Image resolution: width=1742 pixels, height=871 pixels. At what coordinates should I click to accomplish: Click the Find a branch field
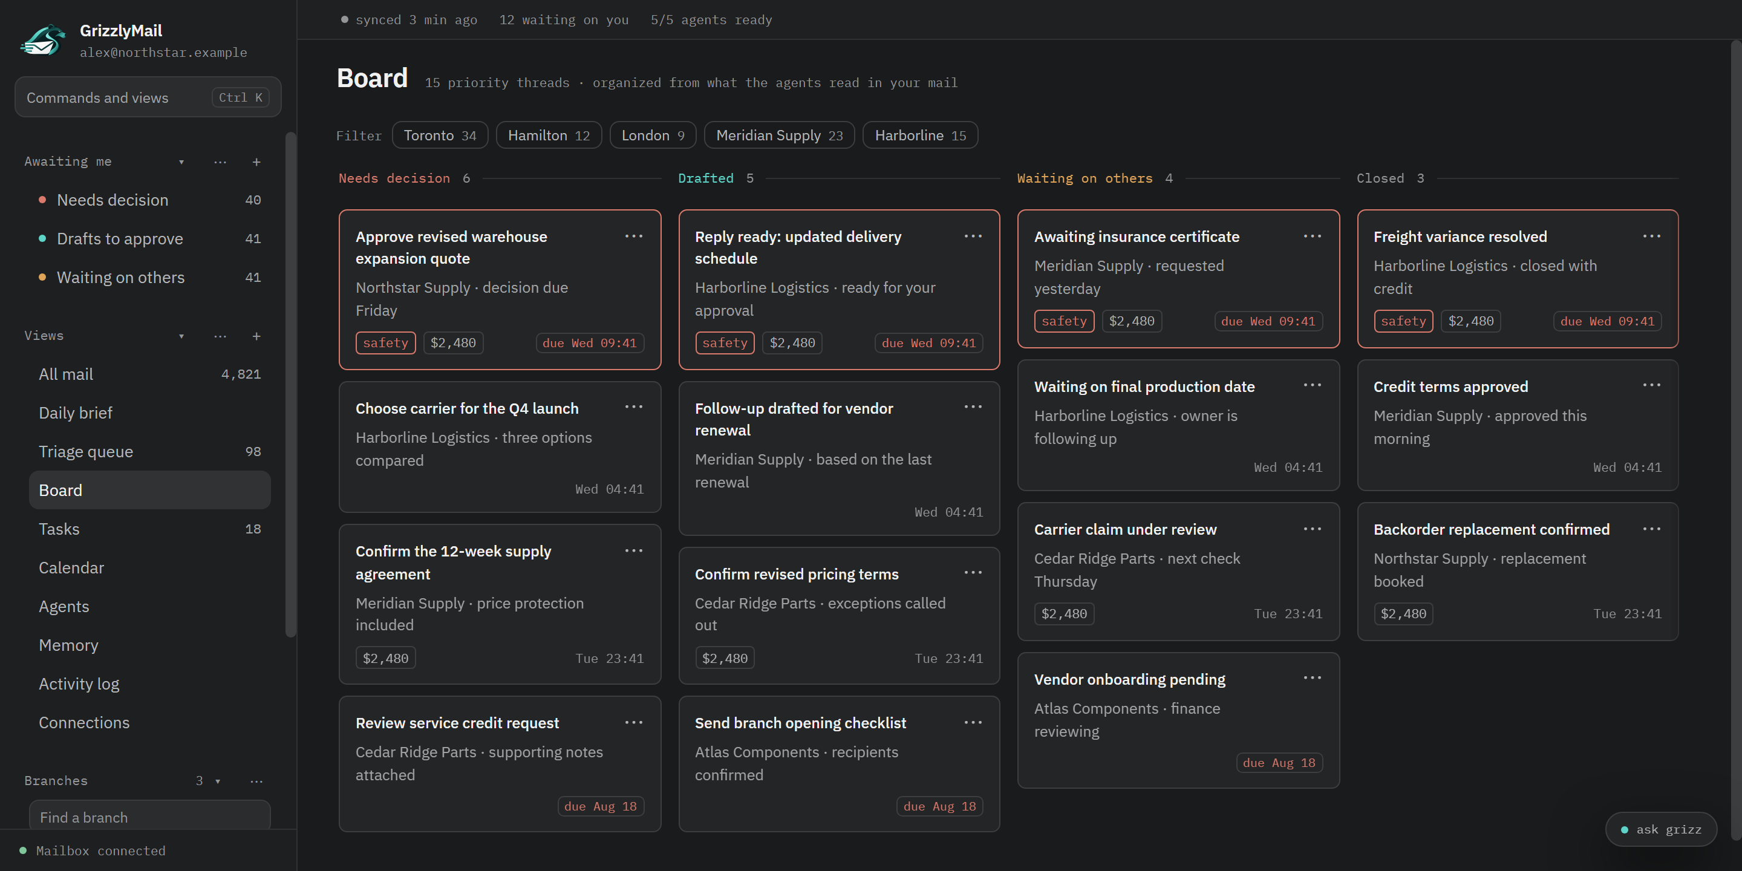click(149, 815)
